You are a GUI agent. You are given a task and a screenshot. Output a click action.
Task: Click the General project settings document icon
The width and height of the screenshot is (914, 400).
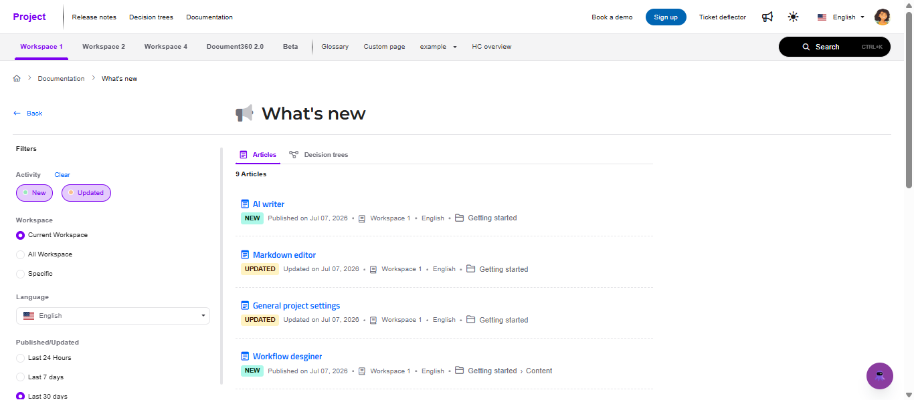click(245, 305)
